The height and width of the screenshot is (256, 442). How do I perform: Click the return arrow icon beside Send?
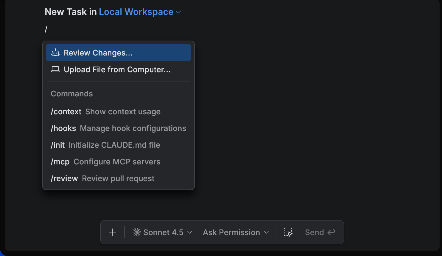(x=331, y=232)
